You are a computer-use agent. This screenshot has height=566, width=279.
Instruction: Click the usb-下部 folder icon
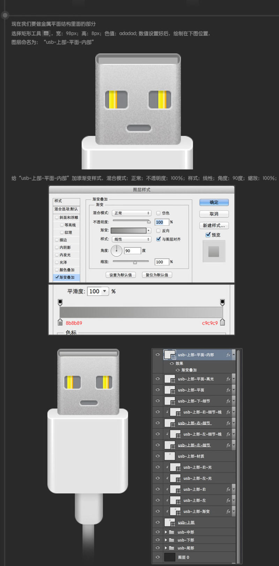click(x=172, y=540)
